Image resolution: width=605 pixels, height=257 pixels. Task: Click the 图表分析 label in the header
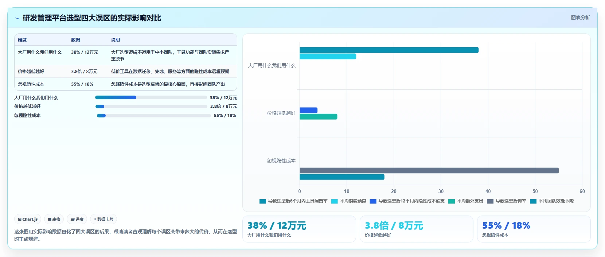[580, 17]
